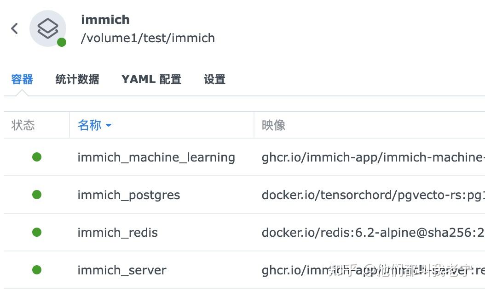Click the status dot next to immich_server
Screen dimensions: 485x290
[38, 270]
